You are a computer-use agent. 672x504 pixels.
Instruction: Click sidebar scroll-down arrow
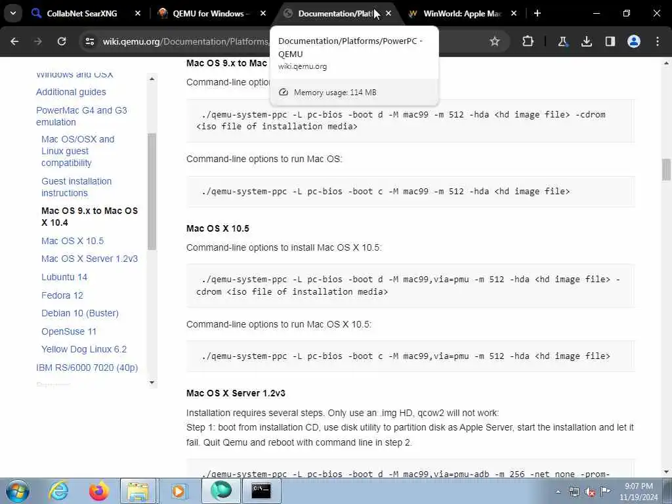(x=152, y=383)
